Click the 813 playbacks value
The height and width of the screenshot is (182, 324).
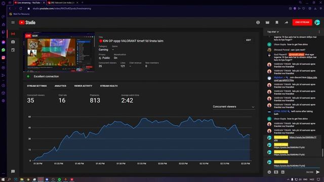pos(95,100)
